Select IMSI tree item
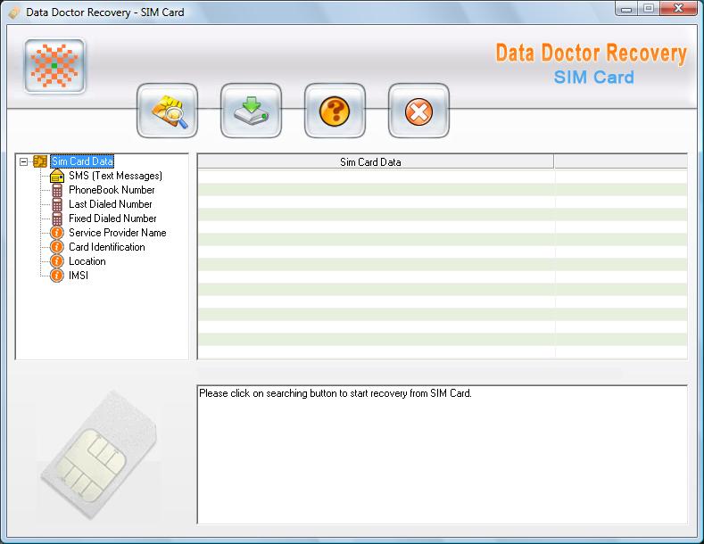704x544 pixels. click(x=79, y=276)
